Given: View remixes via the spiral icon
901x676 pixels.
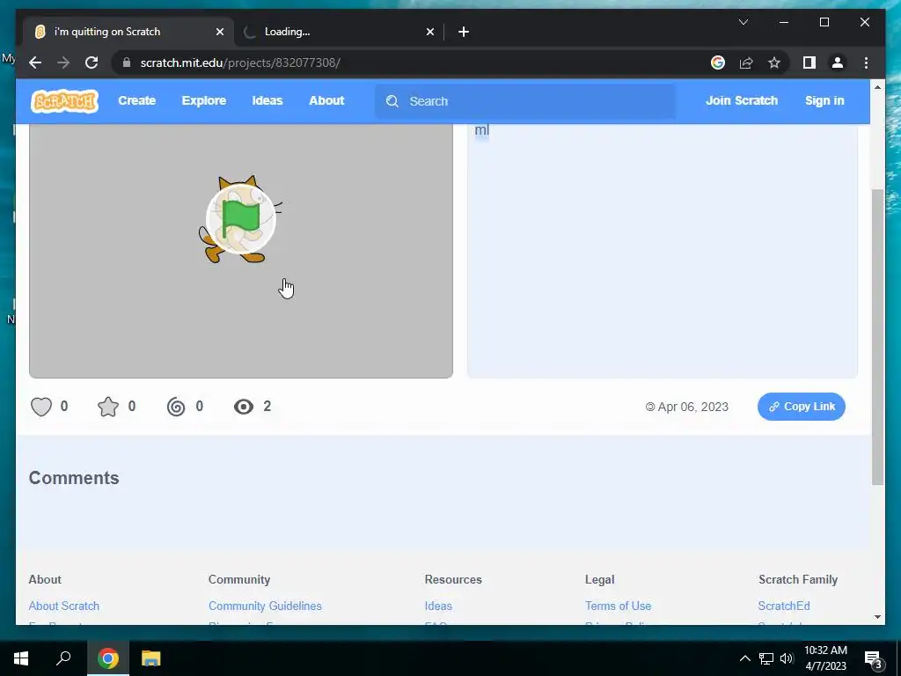Looking at the screenshot, I should point(176,407).
